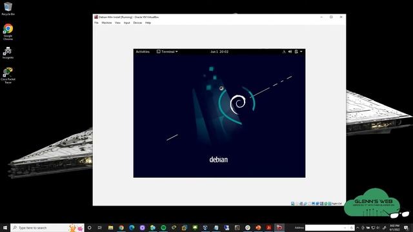Click the taskbar Address toolbar input field

coord(325,227)
